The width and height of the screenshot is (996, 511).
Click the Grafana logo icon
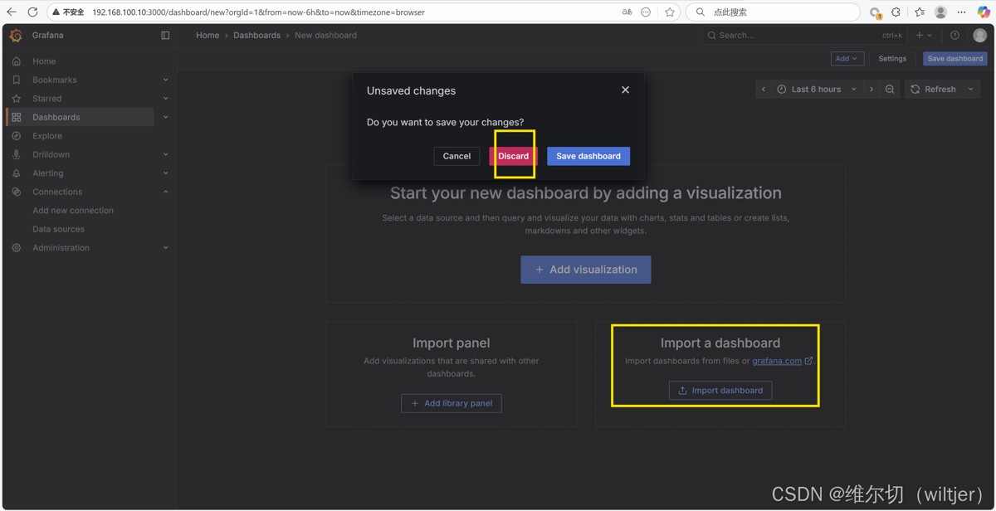tap(16, 36)
